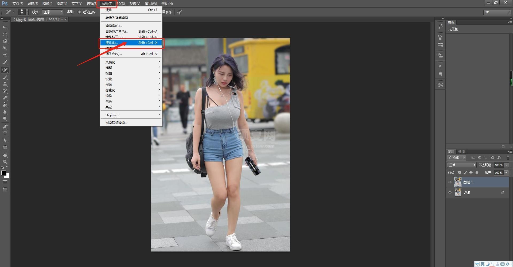Hide layer 图层 1 with its eye icon

click(450, 182)
